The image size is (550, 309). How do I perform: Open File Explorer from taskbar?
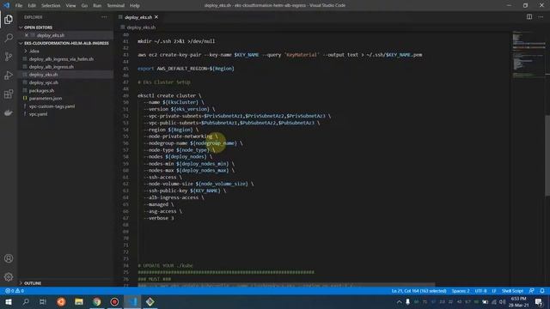(x=79, y=301)
